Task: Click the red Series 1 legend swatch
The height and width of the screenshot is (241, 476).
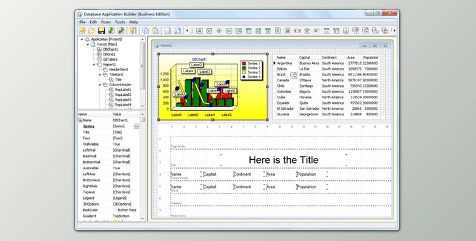Action: click(x=244, y=63)
